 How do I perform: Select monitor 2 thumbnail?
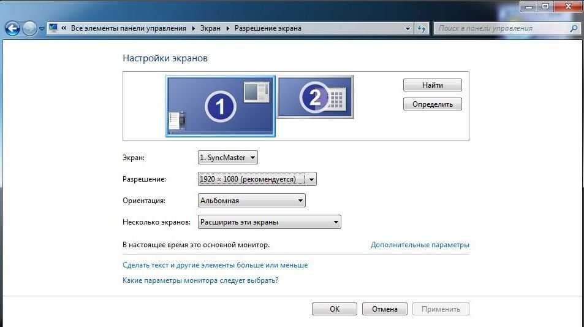(x=316, y=96)
